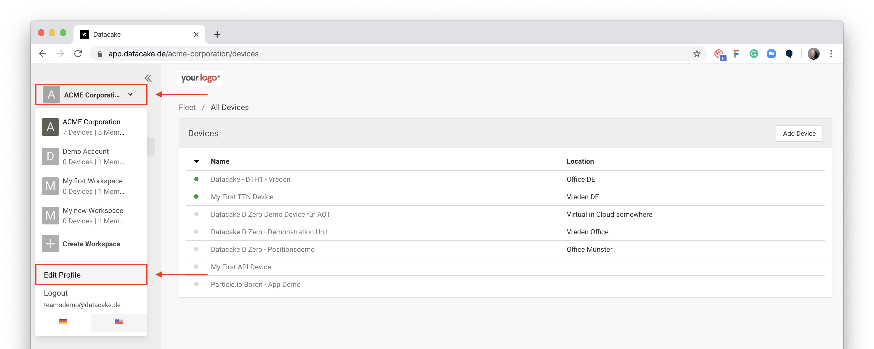Click the Create Workspace plus icon
The image size is (874, 349).
(50, 244)
